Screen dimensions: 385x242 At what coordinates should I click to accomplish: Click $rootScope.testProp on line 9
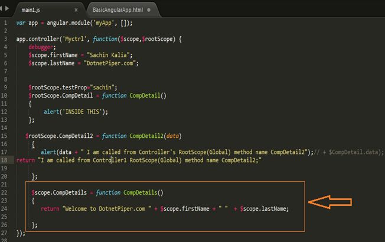58,88
